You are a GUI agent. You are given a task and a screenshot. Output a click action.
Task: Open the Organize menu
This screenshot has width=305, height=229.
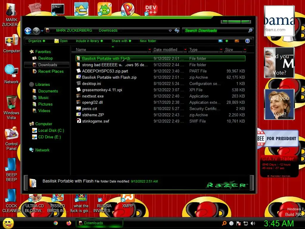[37, 41]
